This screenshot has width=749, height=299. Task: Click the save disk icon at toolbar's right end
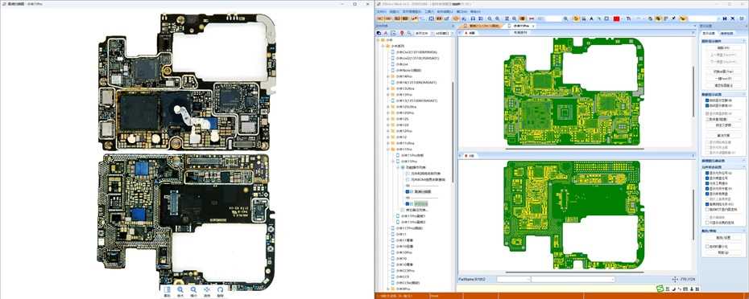pyautogui.click(x=724, y=18)
